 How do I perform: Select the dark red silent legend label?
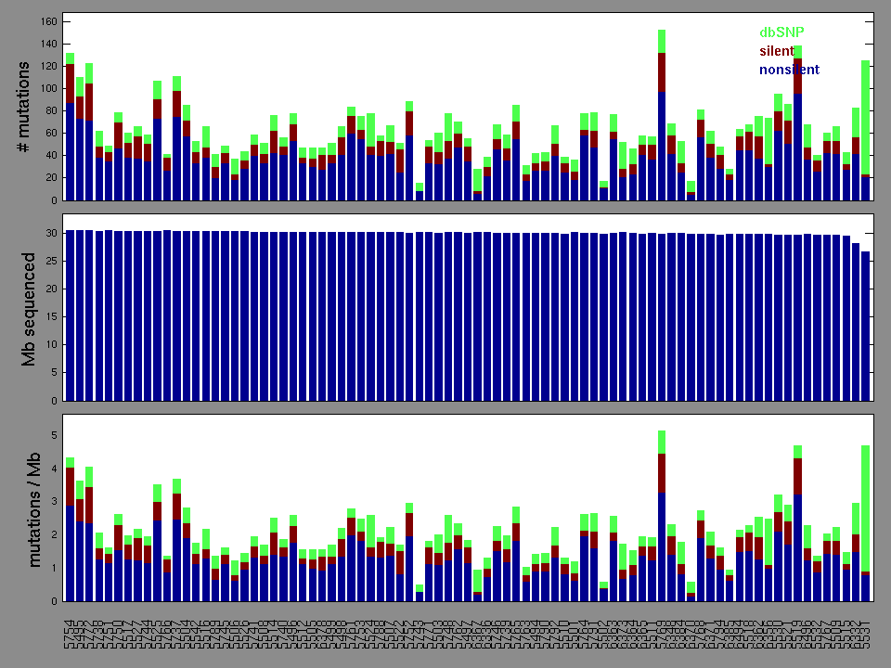tap(777, 51)
